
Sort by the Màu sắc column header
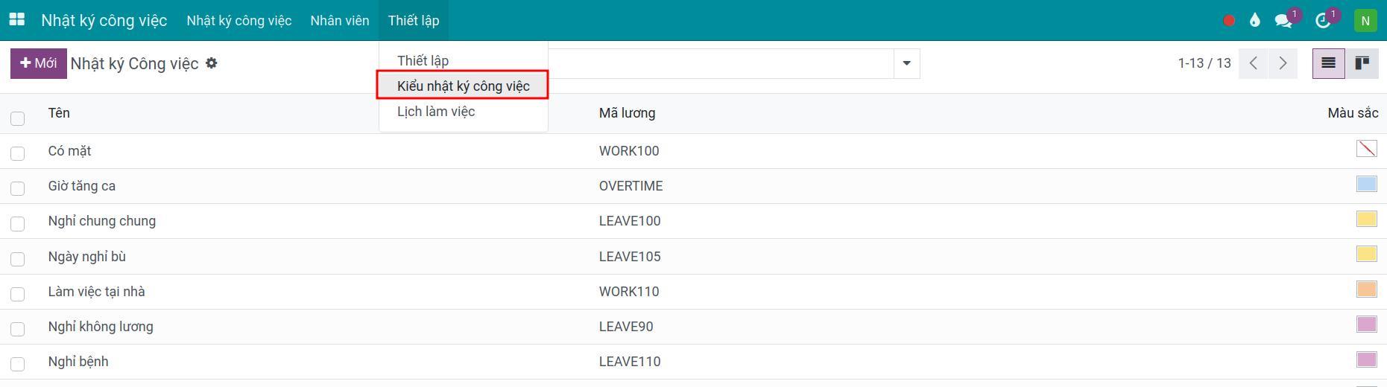(1353, 113)
